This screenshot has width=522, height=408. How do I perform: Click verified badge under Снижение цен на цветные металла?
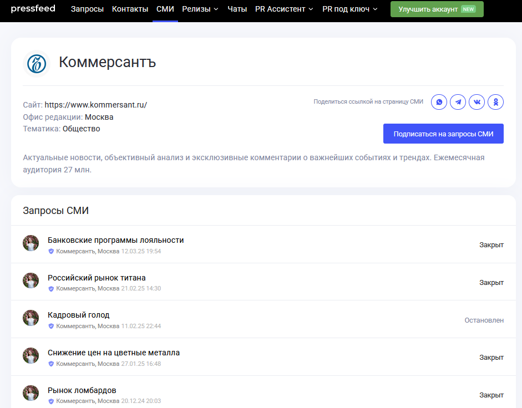51,364
